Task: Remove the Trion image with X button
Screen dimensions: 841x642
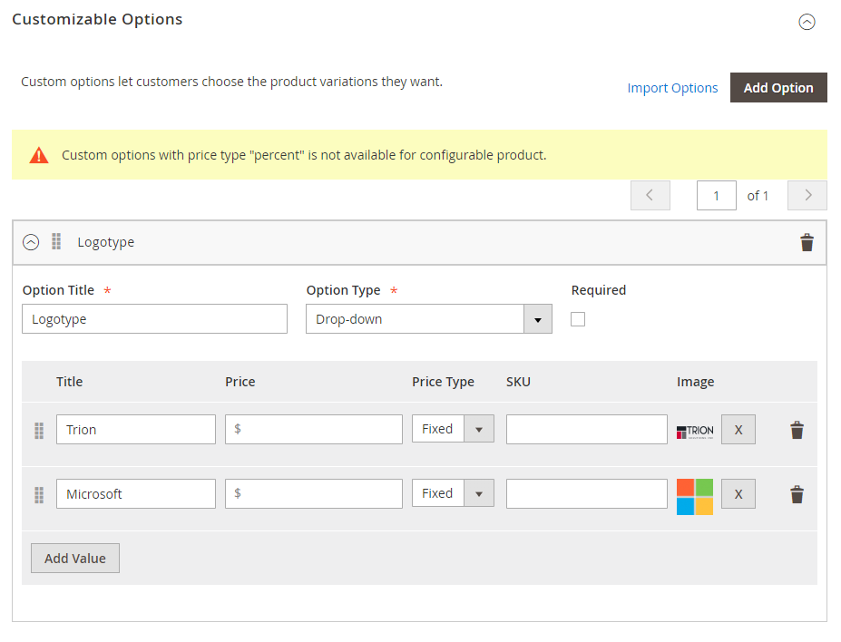Action: click(738, 430)
